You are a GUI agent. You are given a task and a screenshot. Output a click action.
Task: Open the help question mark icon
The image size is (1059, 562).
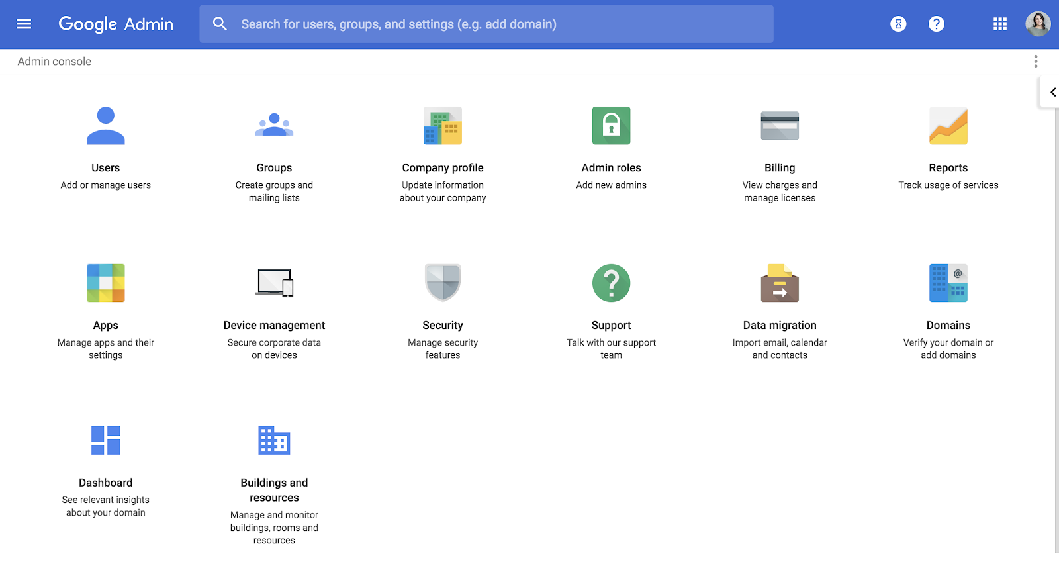(936, 24)
